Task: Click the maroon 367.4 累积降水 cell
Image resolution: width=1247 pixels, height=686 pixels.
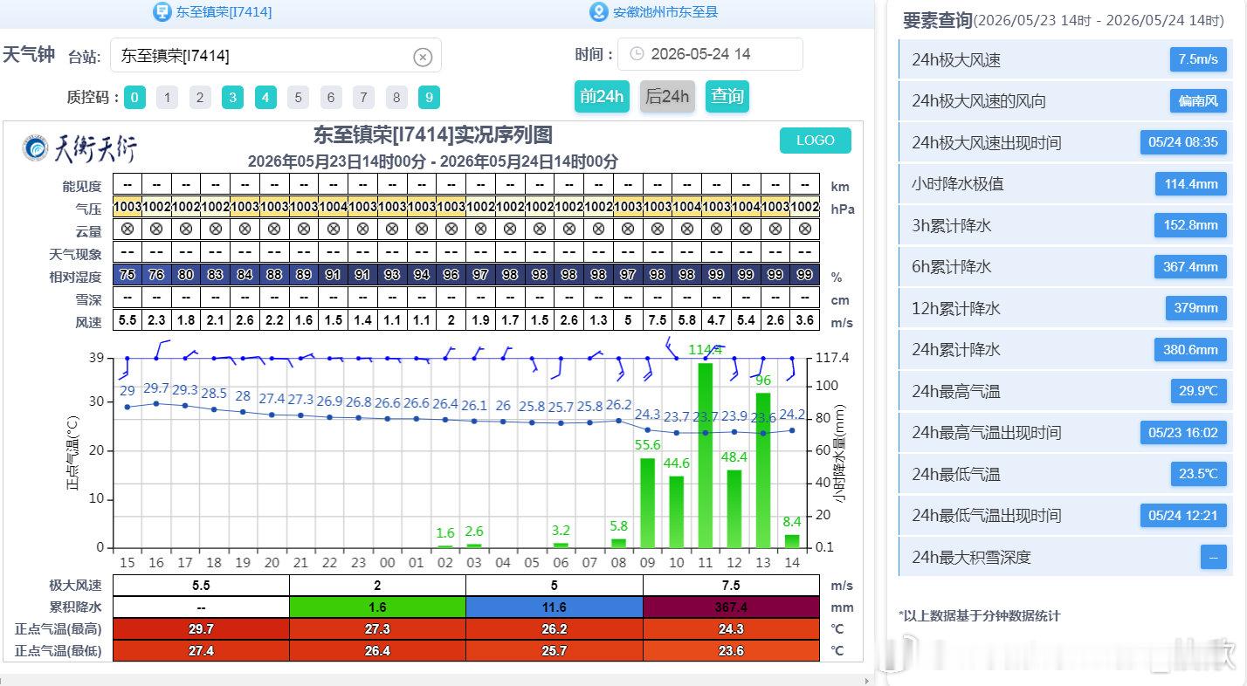Action: 732,607
